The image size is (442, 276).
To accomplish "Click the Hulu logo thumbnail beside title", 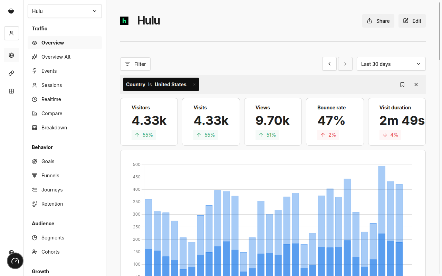I will point(124,21).
